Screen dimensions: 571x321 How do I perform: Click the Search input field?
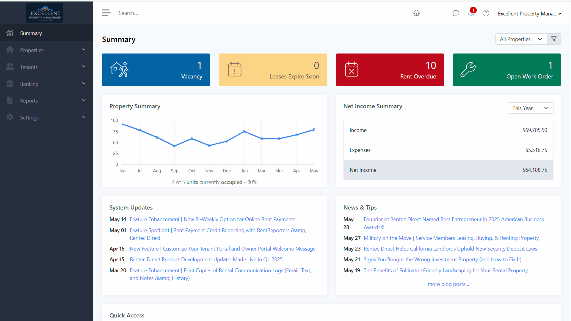[x=208, y=13]
